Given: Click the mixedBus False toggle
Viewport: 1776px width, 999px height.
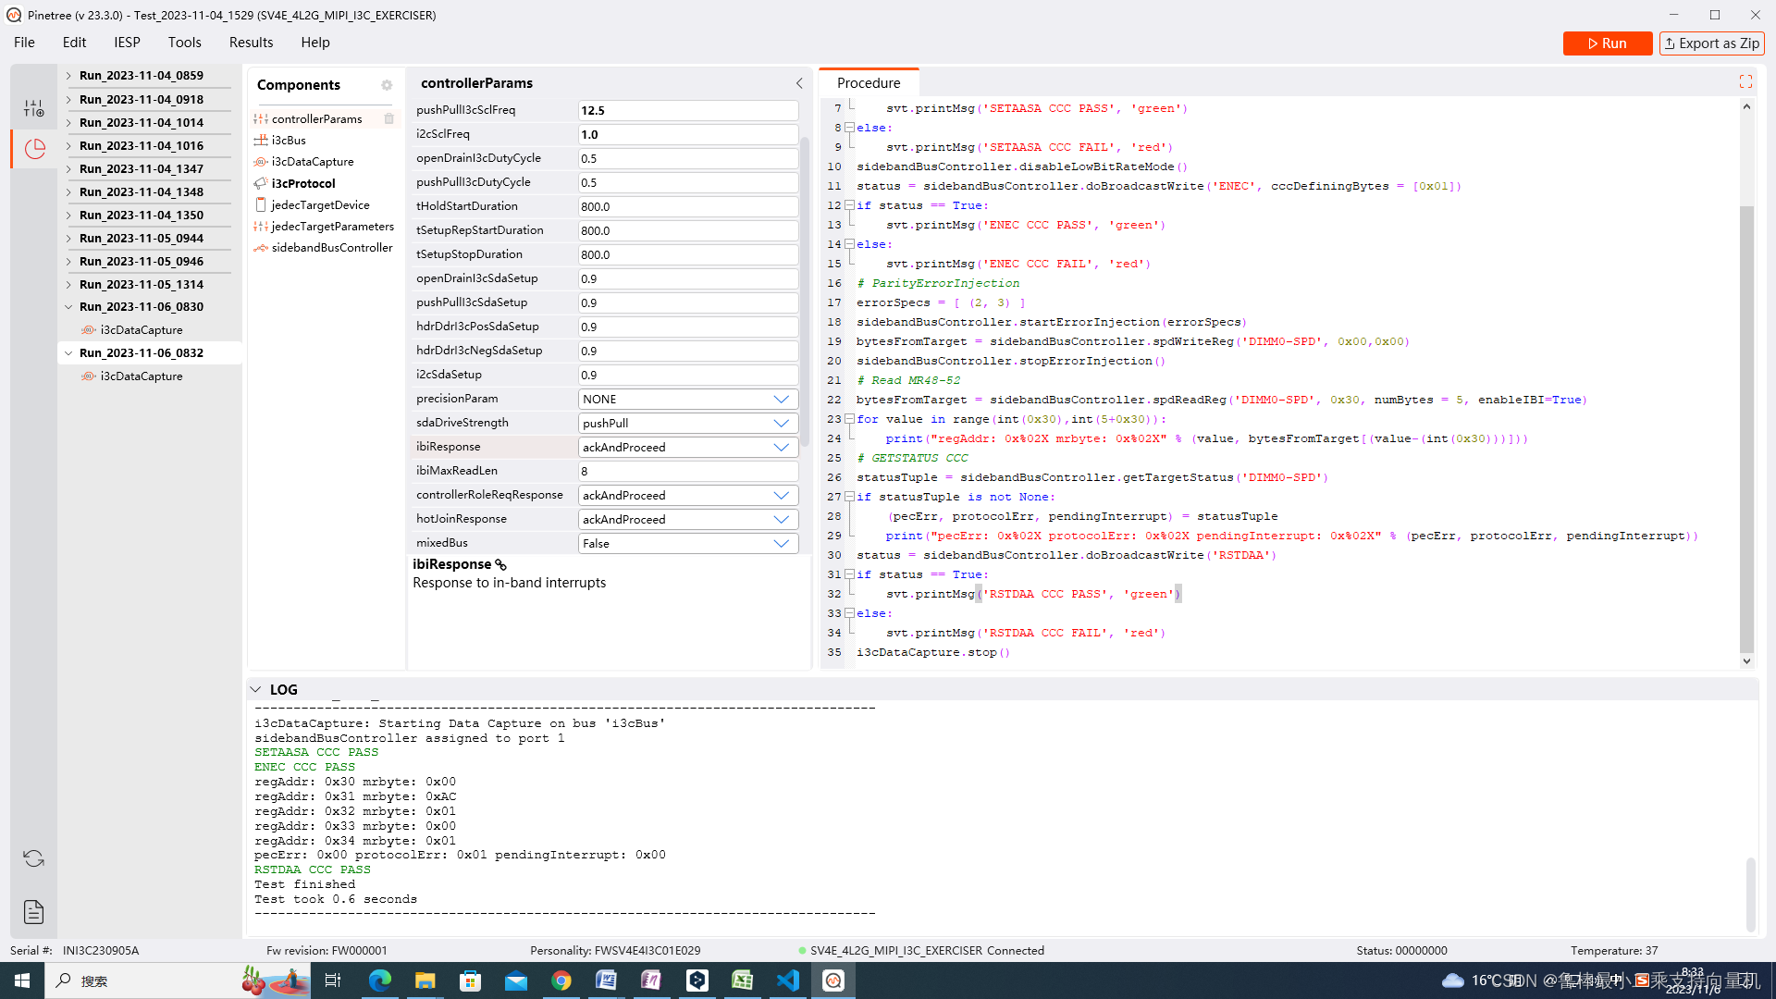Looking at the screenshot, I should tap(684, 543).
